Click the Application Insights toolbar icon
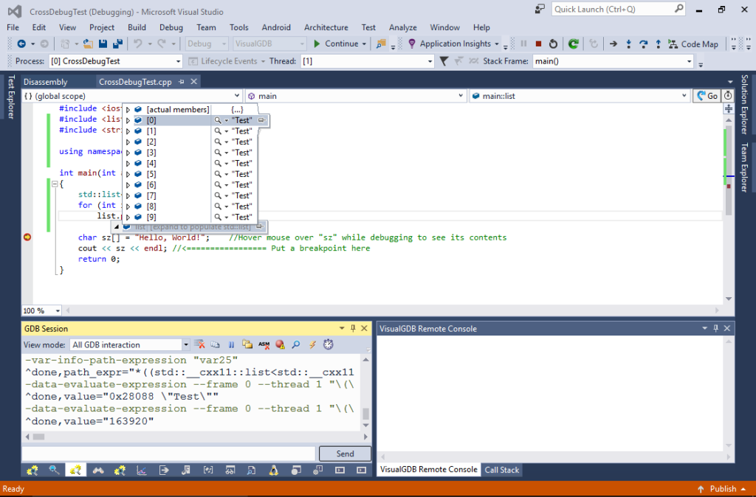Image resolution: width=756 pixels, height=497 pixels. [x=413, y=44]
